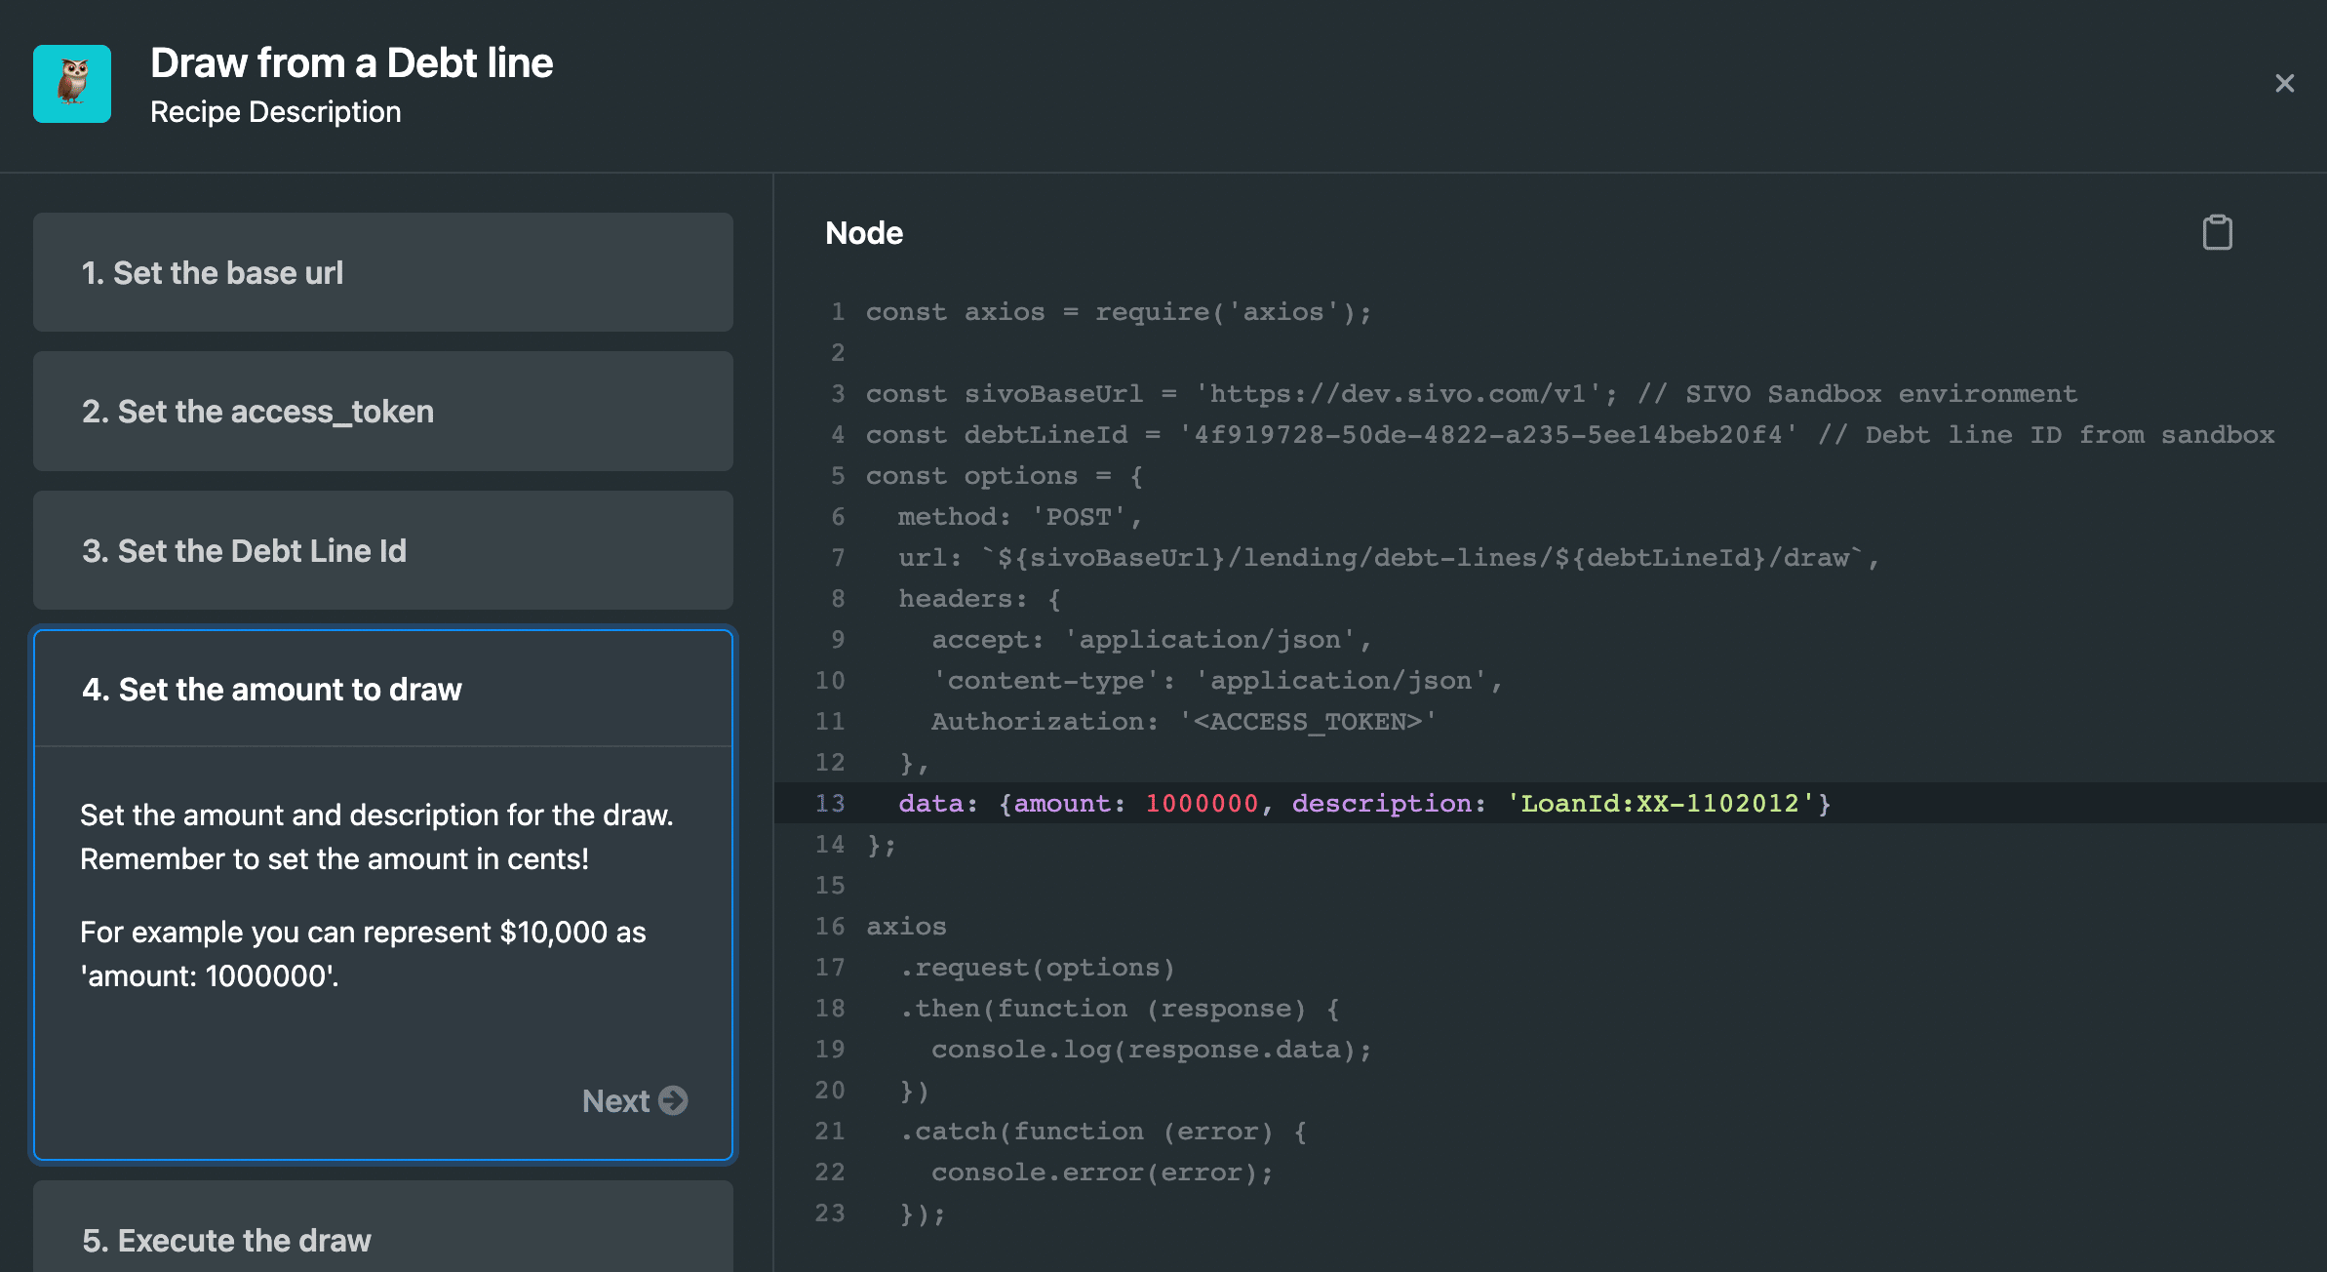
Task: Click line number 7 url code line
Action: pyautogui.click(x=1388, y=558)
